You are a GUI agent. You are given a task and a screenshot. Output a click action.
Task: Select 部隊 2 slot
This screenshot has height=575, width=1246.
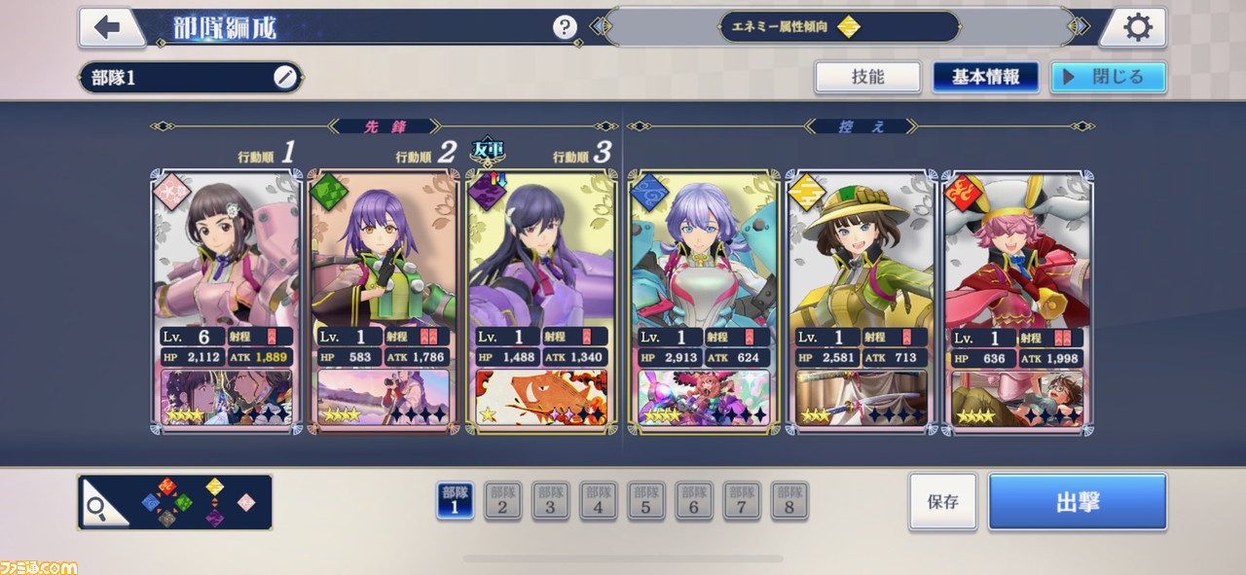tap(502, 500)
